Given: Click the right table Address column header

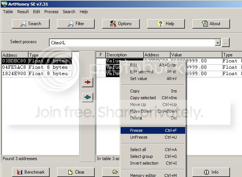Looking at the screenshot, I should point(157,55).
